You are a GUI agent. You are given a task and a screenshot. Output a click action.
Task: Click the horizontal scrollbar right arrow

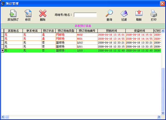(159, 117)
